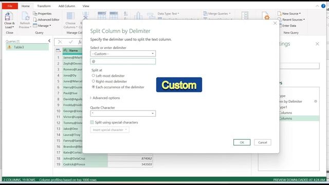Click the Jona@Dy cell
Image resolution: width=329 pixels, height=185 pixels.
(x=72, y=76)
